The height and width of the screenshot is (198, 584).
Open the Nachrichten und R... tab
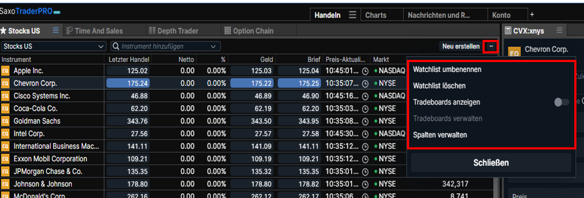click(x=439, y=15)
